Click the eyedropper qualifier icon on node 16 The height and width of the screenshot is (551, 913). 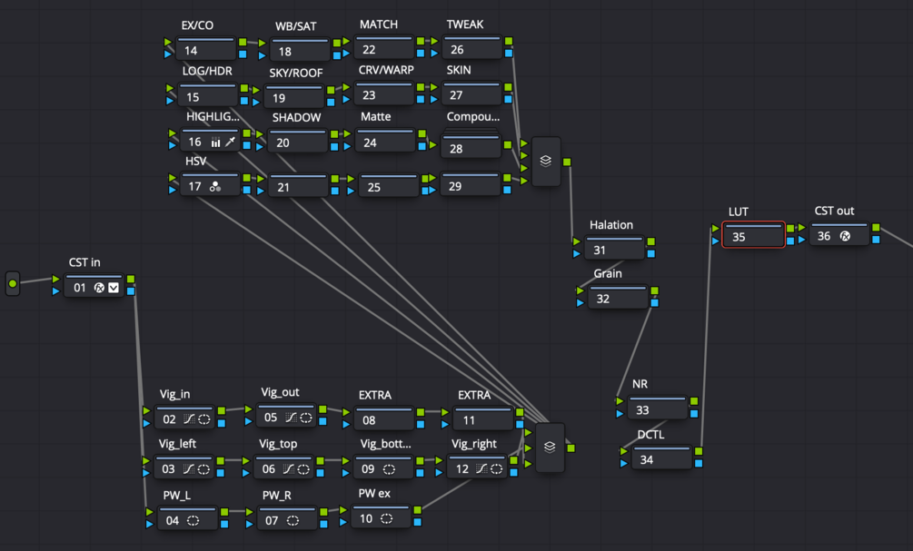point(230,142)
